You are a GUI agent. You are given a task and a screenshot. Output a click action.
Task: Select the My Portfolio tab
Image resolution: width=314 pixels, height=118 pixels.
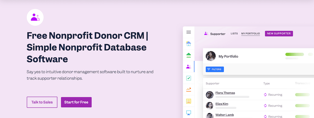(250, 34)
